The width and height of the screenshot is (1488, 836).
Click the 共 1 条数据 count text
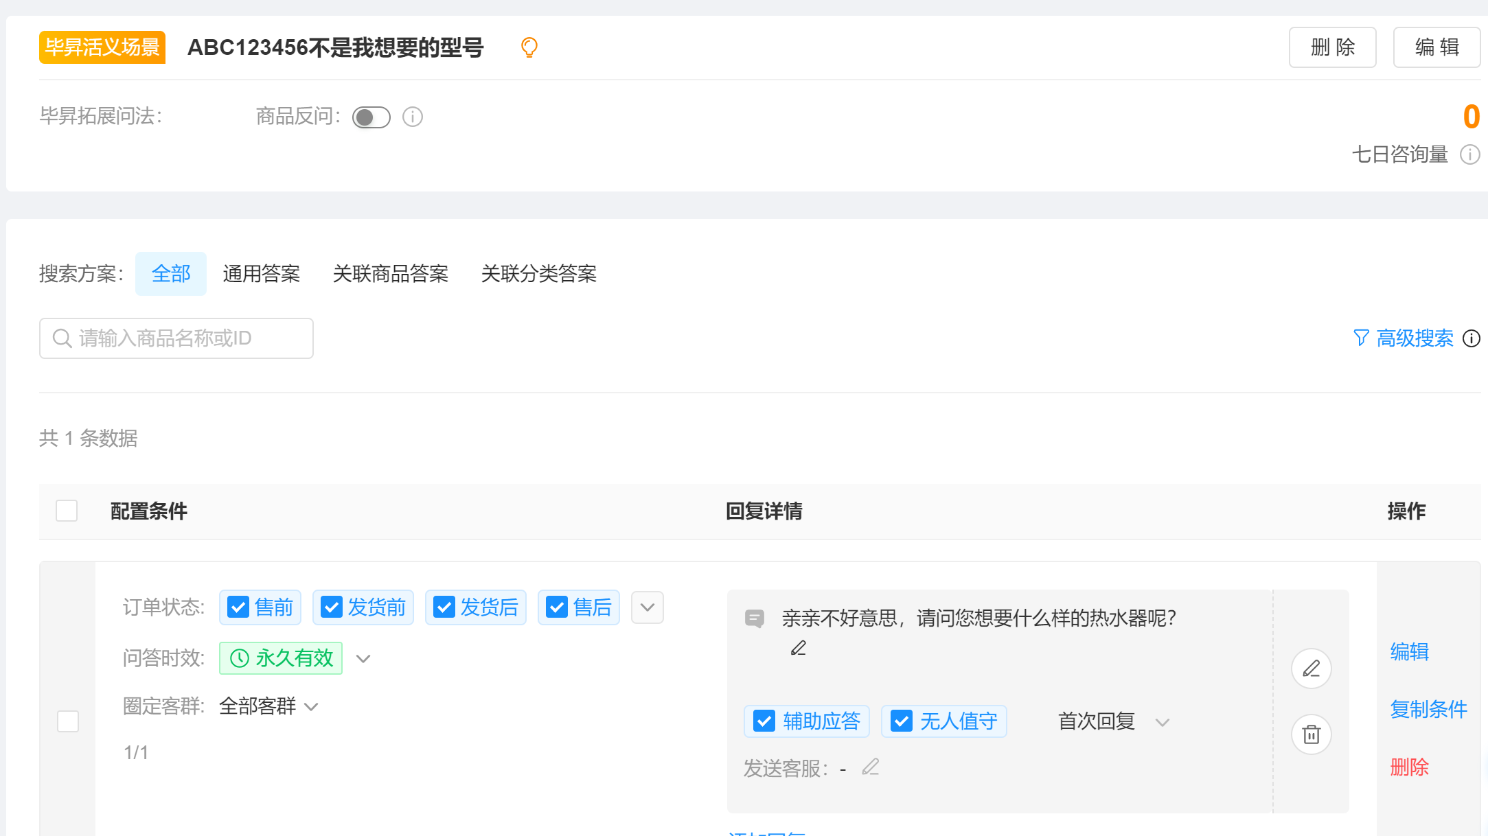point(89,438)
